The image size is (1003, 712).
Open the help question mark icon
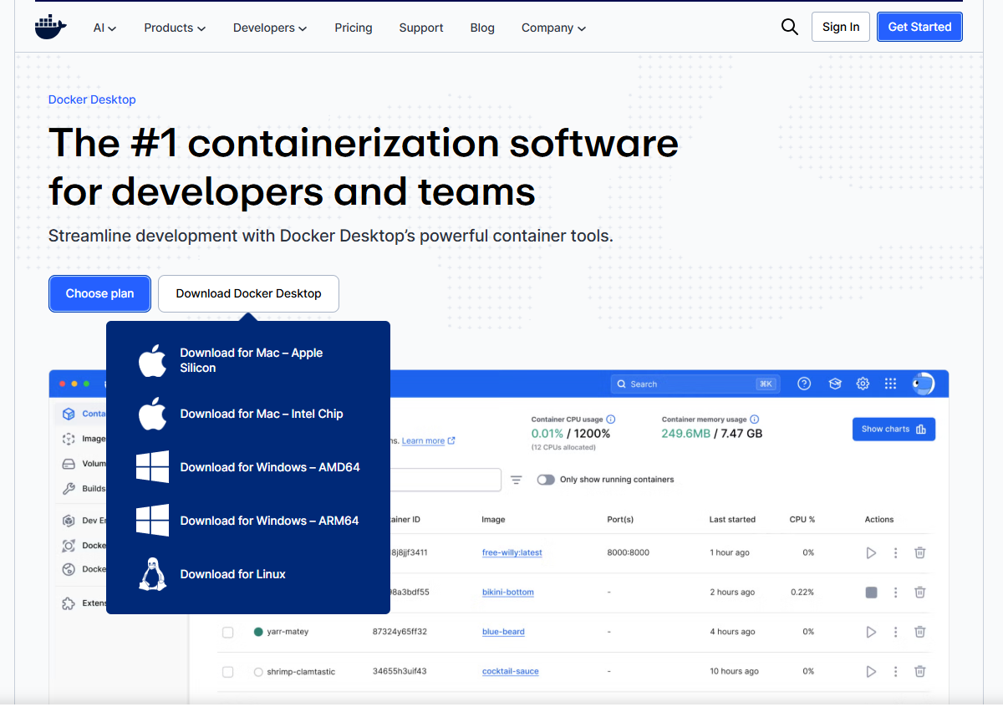(x=804, y=384)
